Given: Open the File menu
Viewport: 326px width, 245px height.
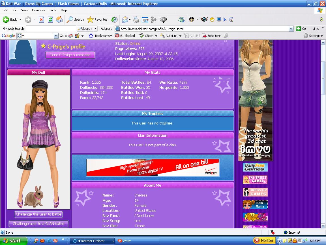Looking at the screenshot, I should [5, 10].
